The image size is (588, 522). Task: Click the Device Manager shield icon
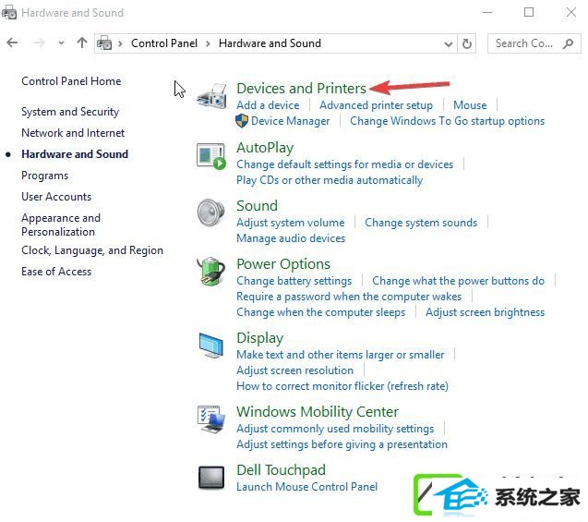pos(242,121)
